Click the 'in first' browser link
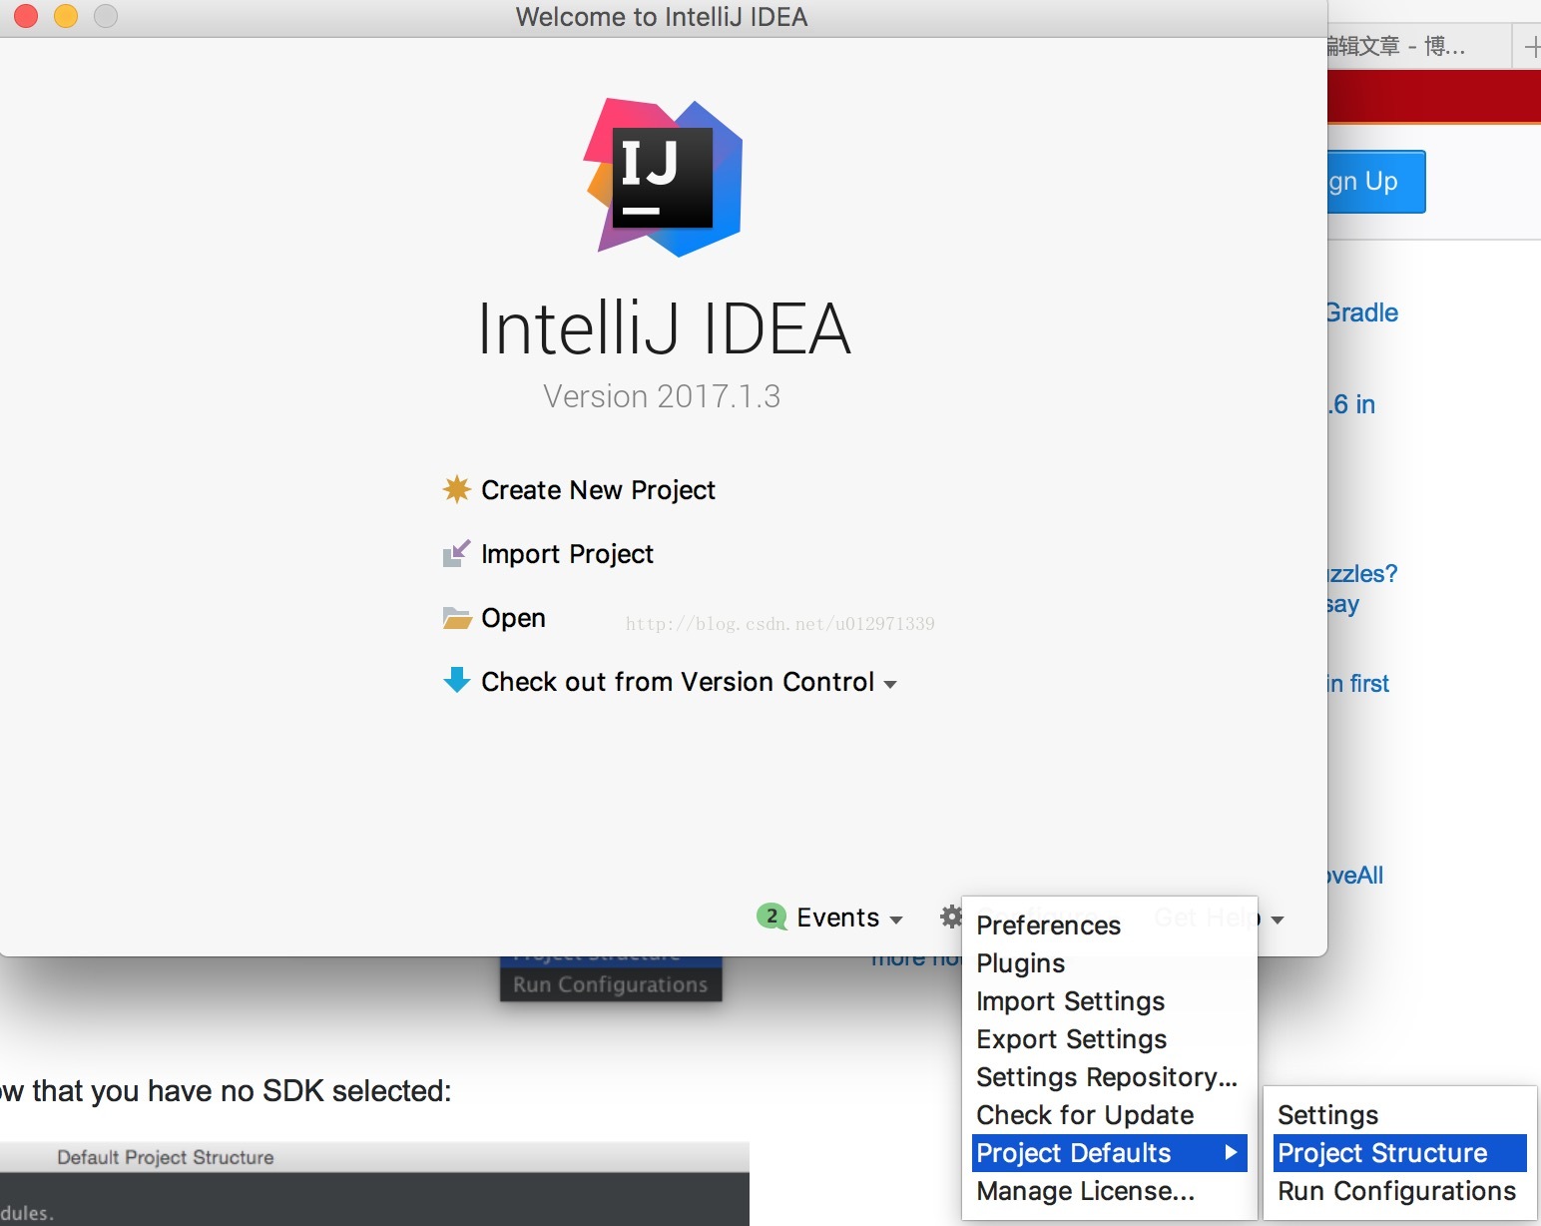 1358,684
